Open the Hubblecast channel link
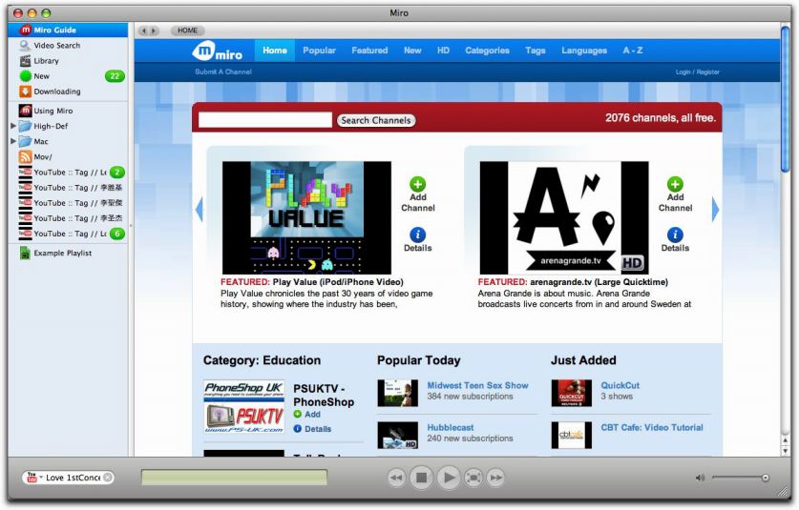Screen dimensions: 799x510 (450, 428)
